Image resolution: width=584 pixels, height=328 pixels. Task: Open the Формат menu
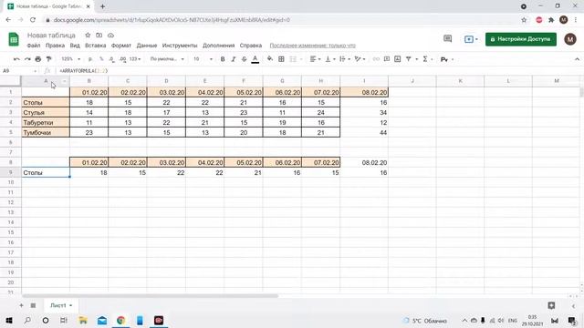point(121,46)
